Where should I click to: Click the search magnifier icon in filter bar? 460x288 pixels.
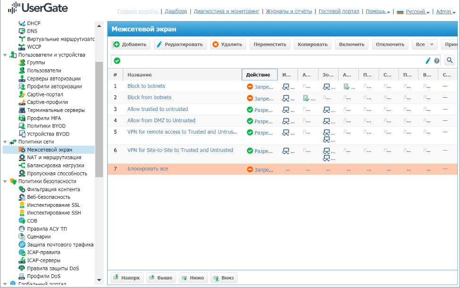[x=450, y=60]
